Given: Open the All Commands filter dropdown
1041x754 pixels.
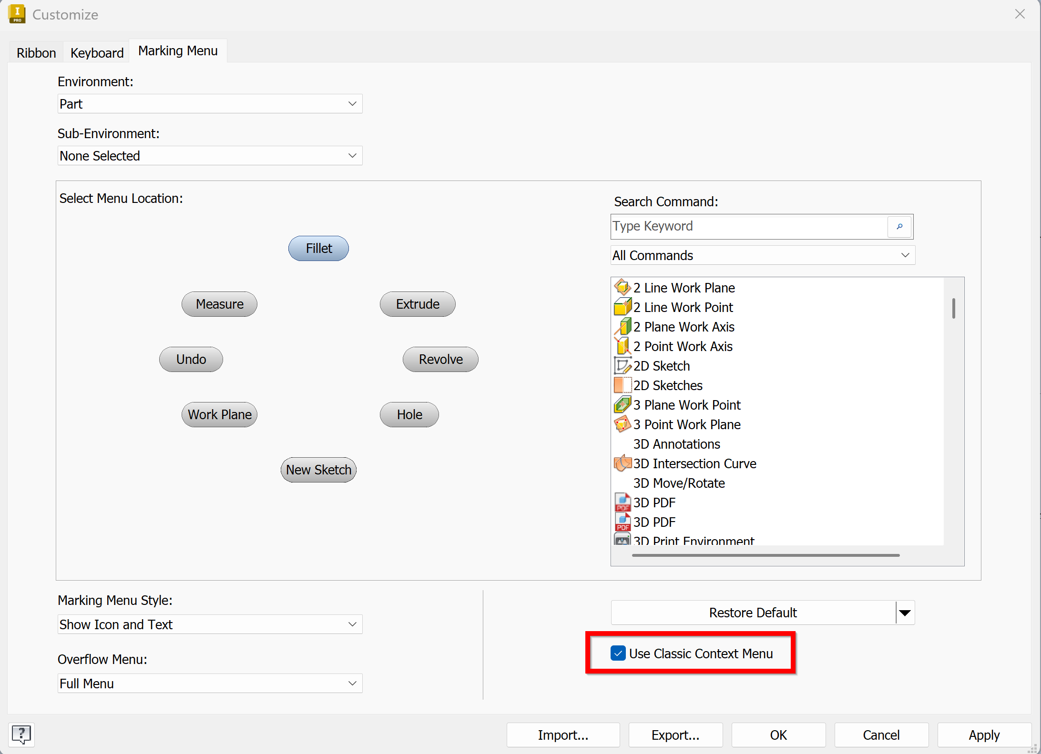Looking at the screenshot, I should pyautogui.click(x=762, y=255).
